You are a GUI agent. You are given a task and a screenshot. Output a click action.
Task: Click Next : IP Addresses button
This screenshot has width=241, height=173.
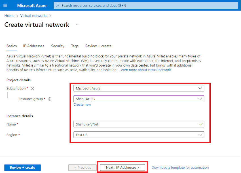coord(122,168)
